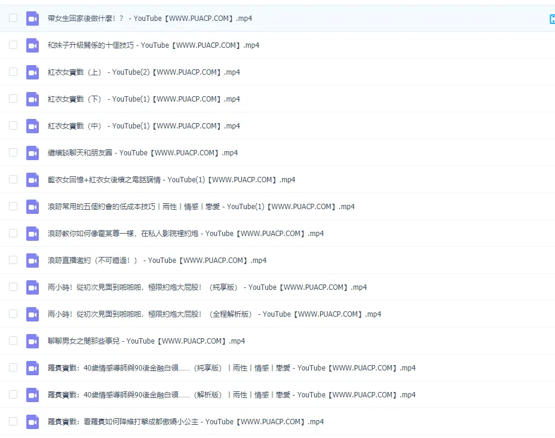Open 兩小時 file labeled（全程解析版）
Image resolution: width=555 pixels, height=438 pixels.
pos(214,314)
